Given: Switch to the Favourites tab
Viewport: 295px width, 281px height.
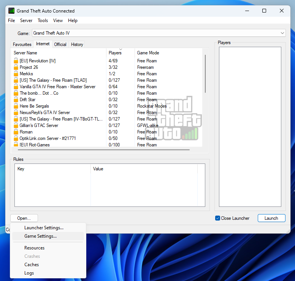Looking at the screenshot, I should tap(22, 44).
